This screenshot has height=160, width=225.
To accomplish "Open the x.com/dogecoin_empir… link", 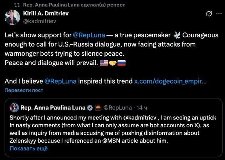I will point(170,81).
